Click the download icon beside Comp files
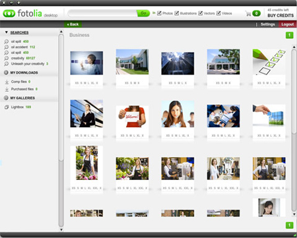The image size is (297, 238). tap(7, 82)
